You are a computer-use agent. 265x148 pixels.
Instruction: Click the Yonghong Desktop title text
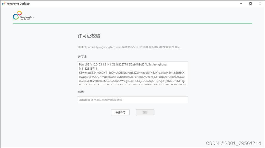[x=18, y=4]
